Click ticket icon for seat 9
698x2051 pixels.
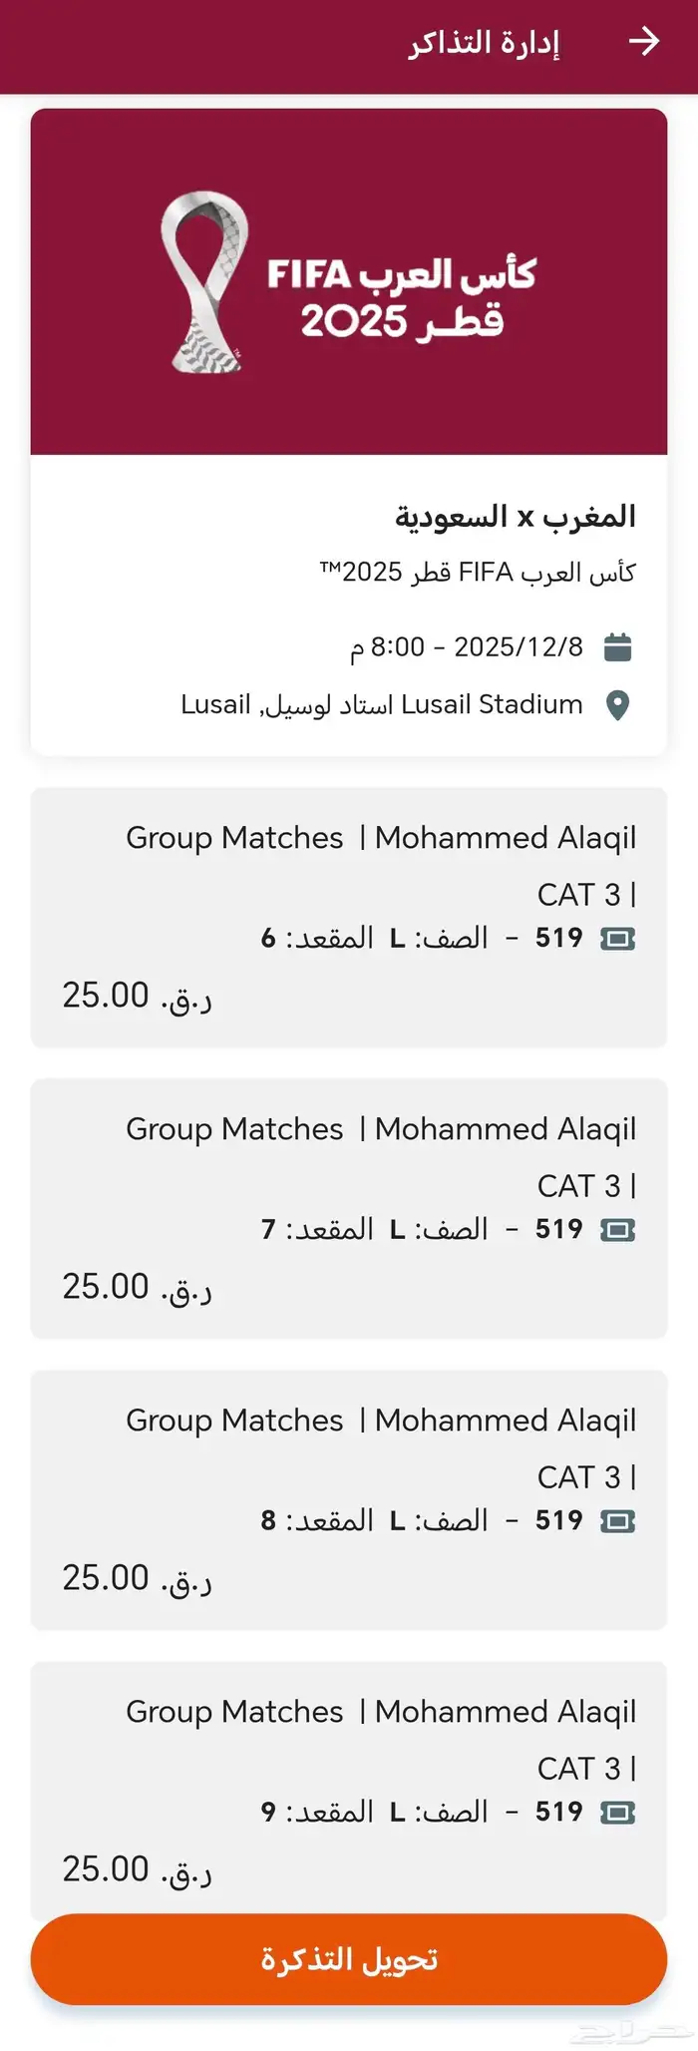coord(618,1813)
